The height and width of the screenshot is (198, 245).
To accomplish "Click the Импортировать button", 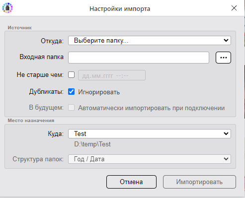I will click(199, 182).
